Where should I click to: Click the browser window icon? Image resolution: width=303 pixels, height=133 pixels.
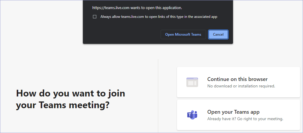click(192, 82)
